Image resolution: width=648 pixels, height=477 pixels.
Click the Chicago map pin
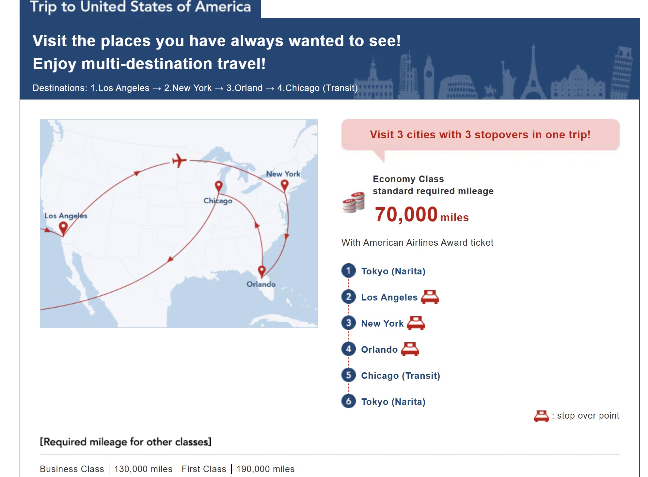(x=218, y=187)
